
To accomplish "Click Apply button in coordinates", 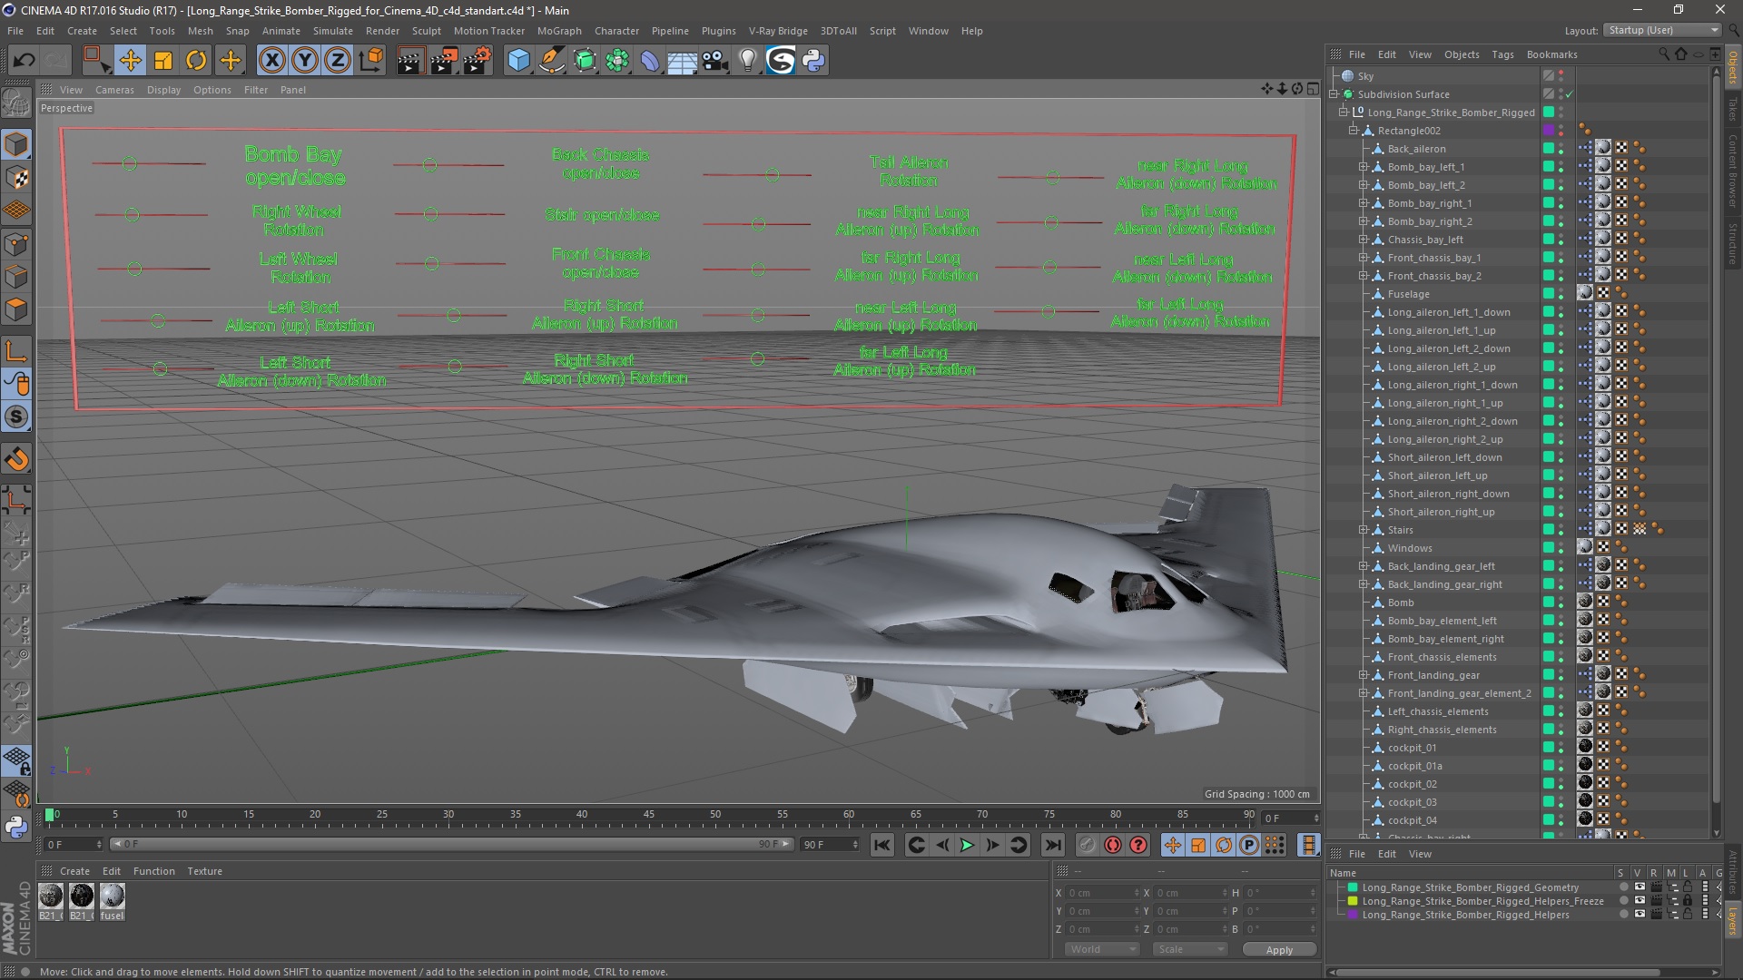I will point(1279,950).
